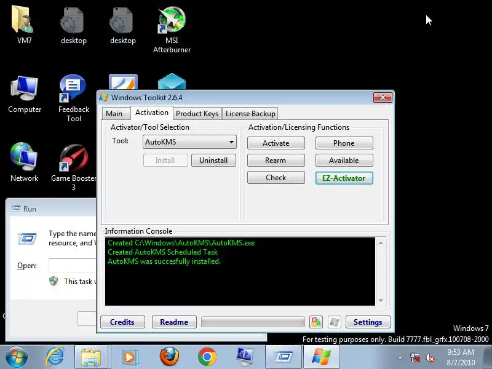This screenshot has width=492, height=369.
Task: Click 'Created AutoKMS Scheduled Task' console line
Action: pyautogui.click(x=162, y=252)
